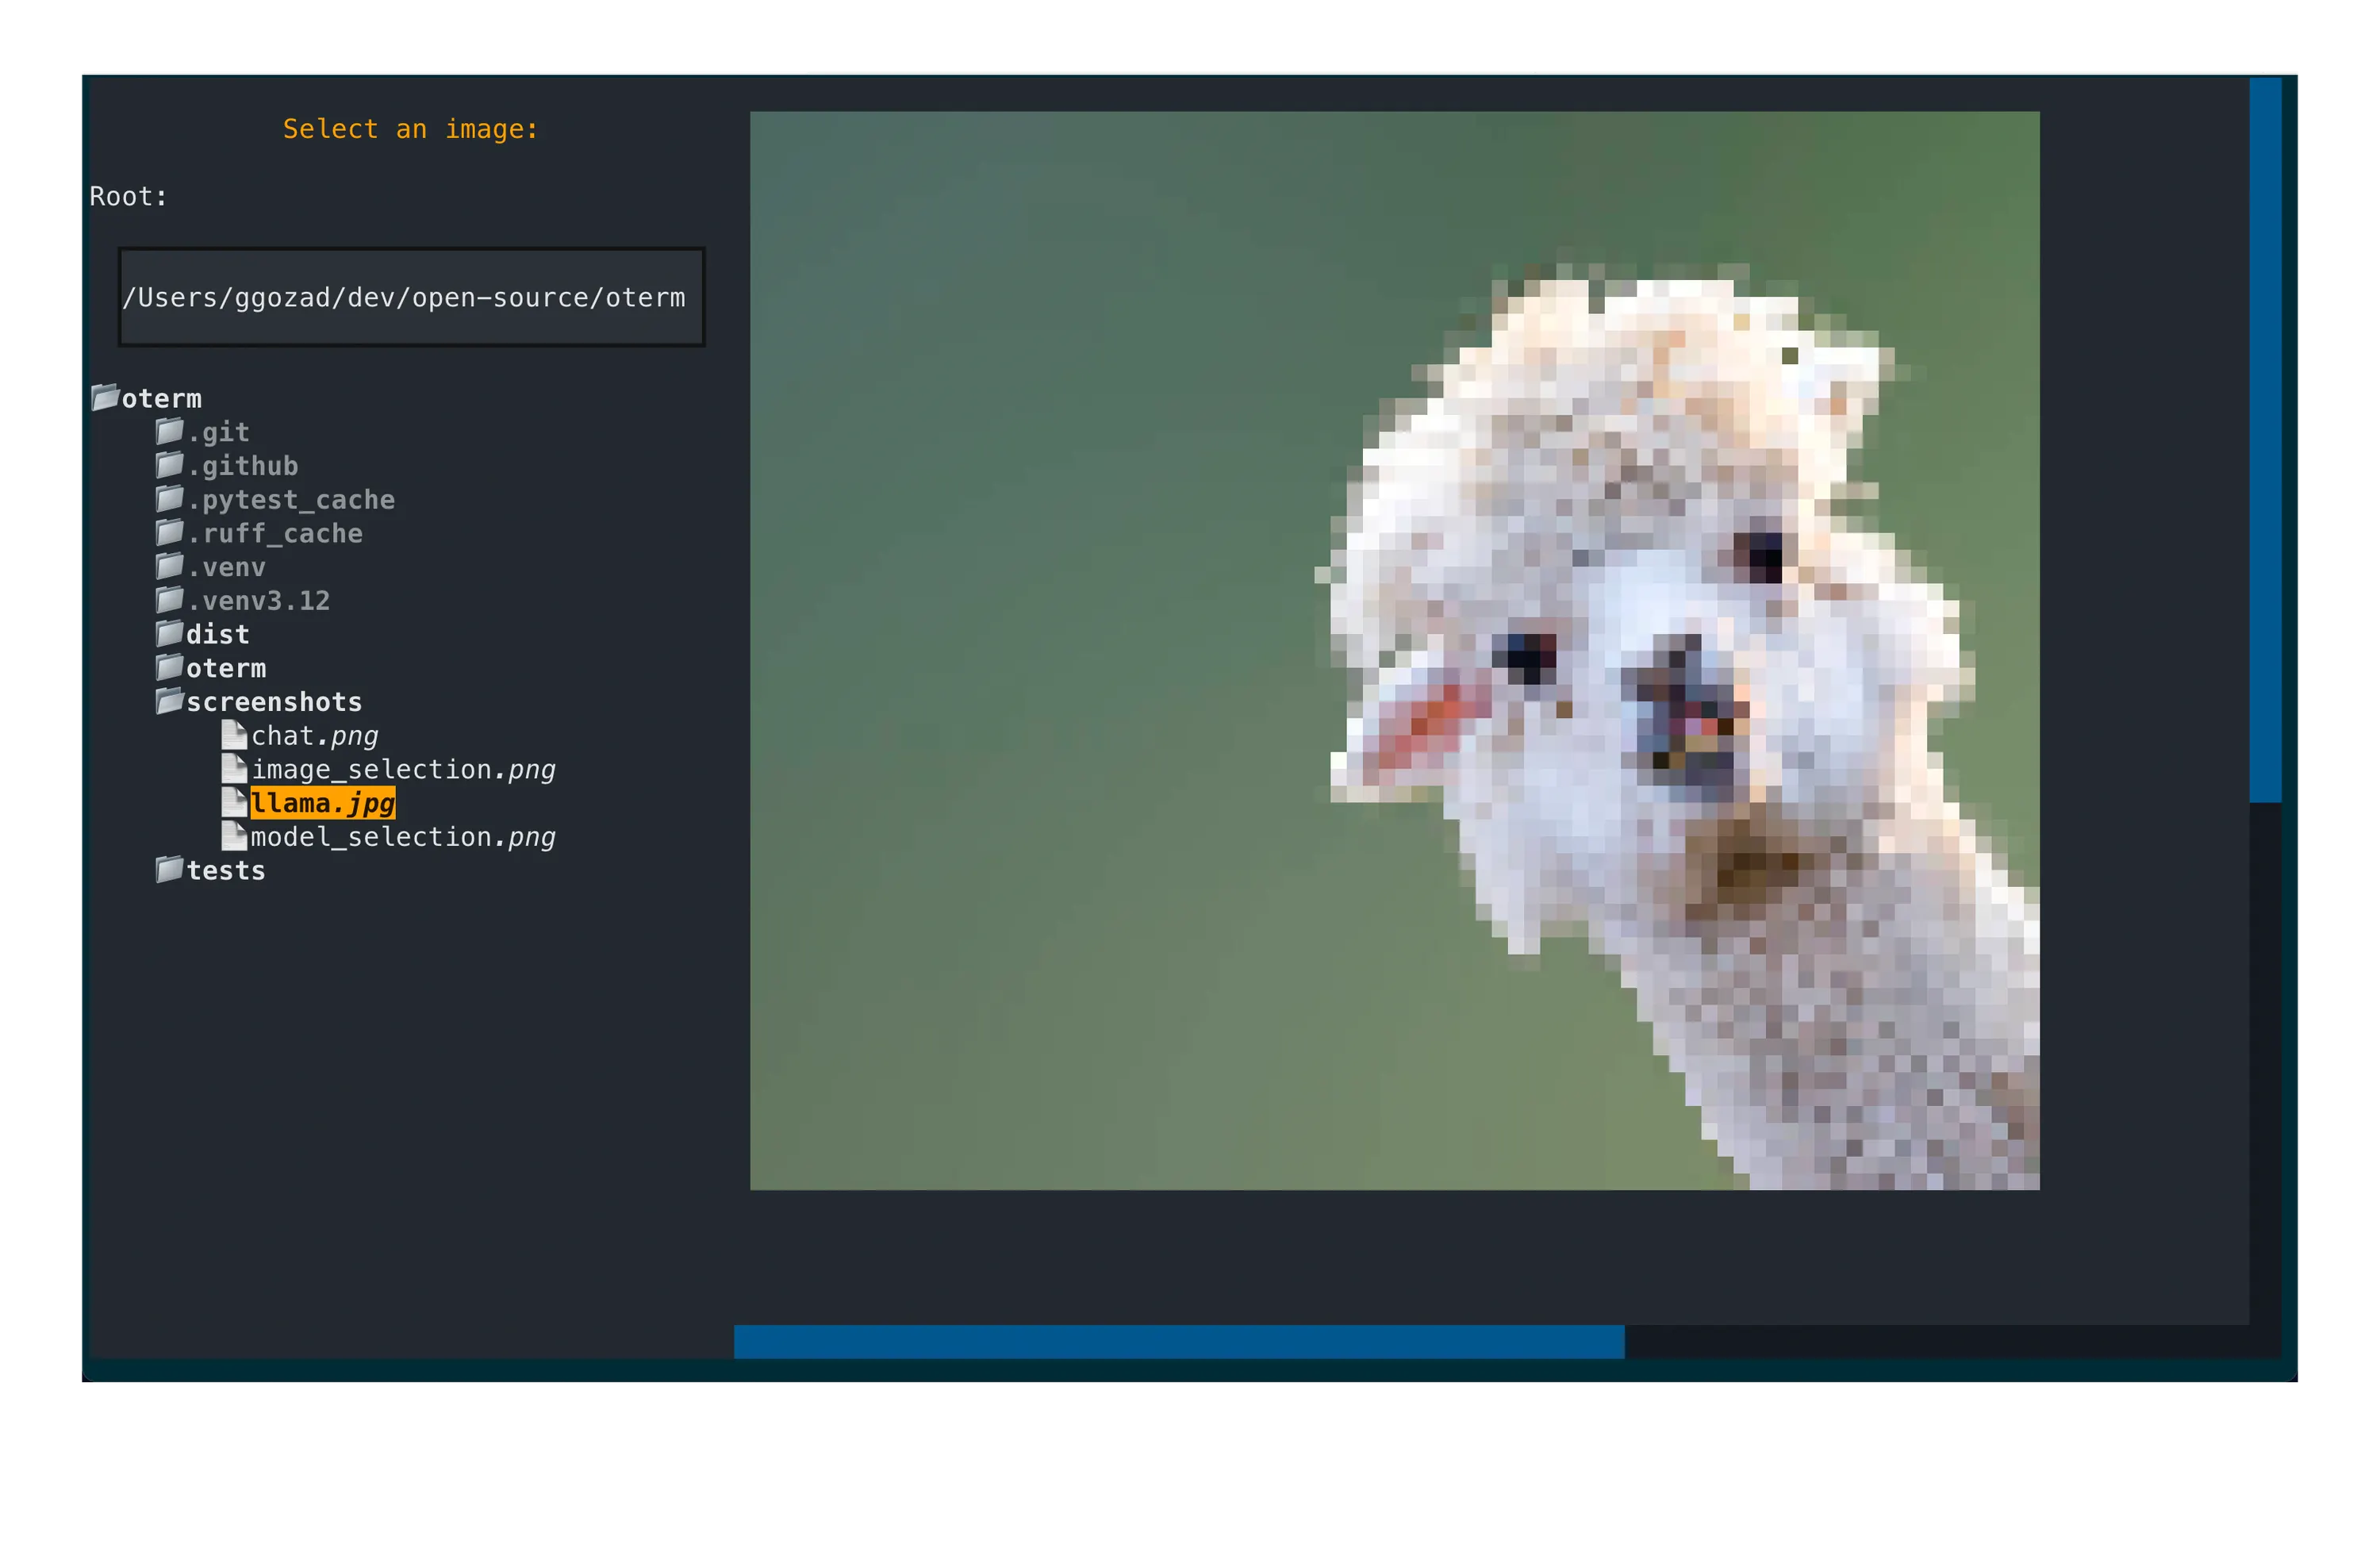
Task: Select image_selection.png in the tree
Action: (403, 770)
